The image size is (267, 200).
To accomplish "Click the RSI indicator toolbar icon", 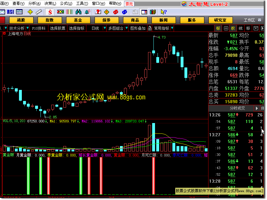I will tap(10, 12).
